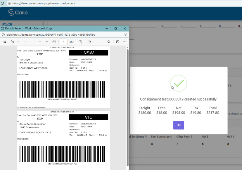Select the PDF highlight tool
The width and height of the screenshot is (242, 170).
pos(13,42)
